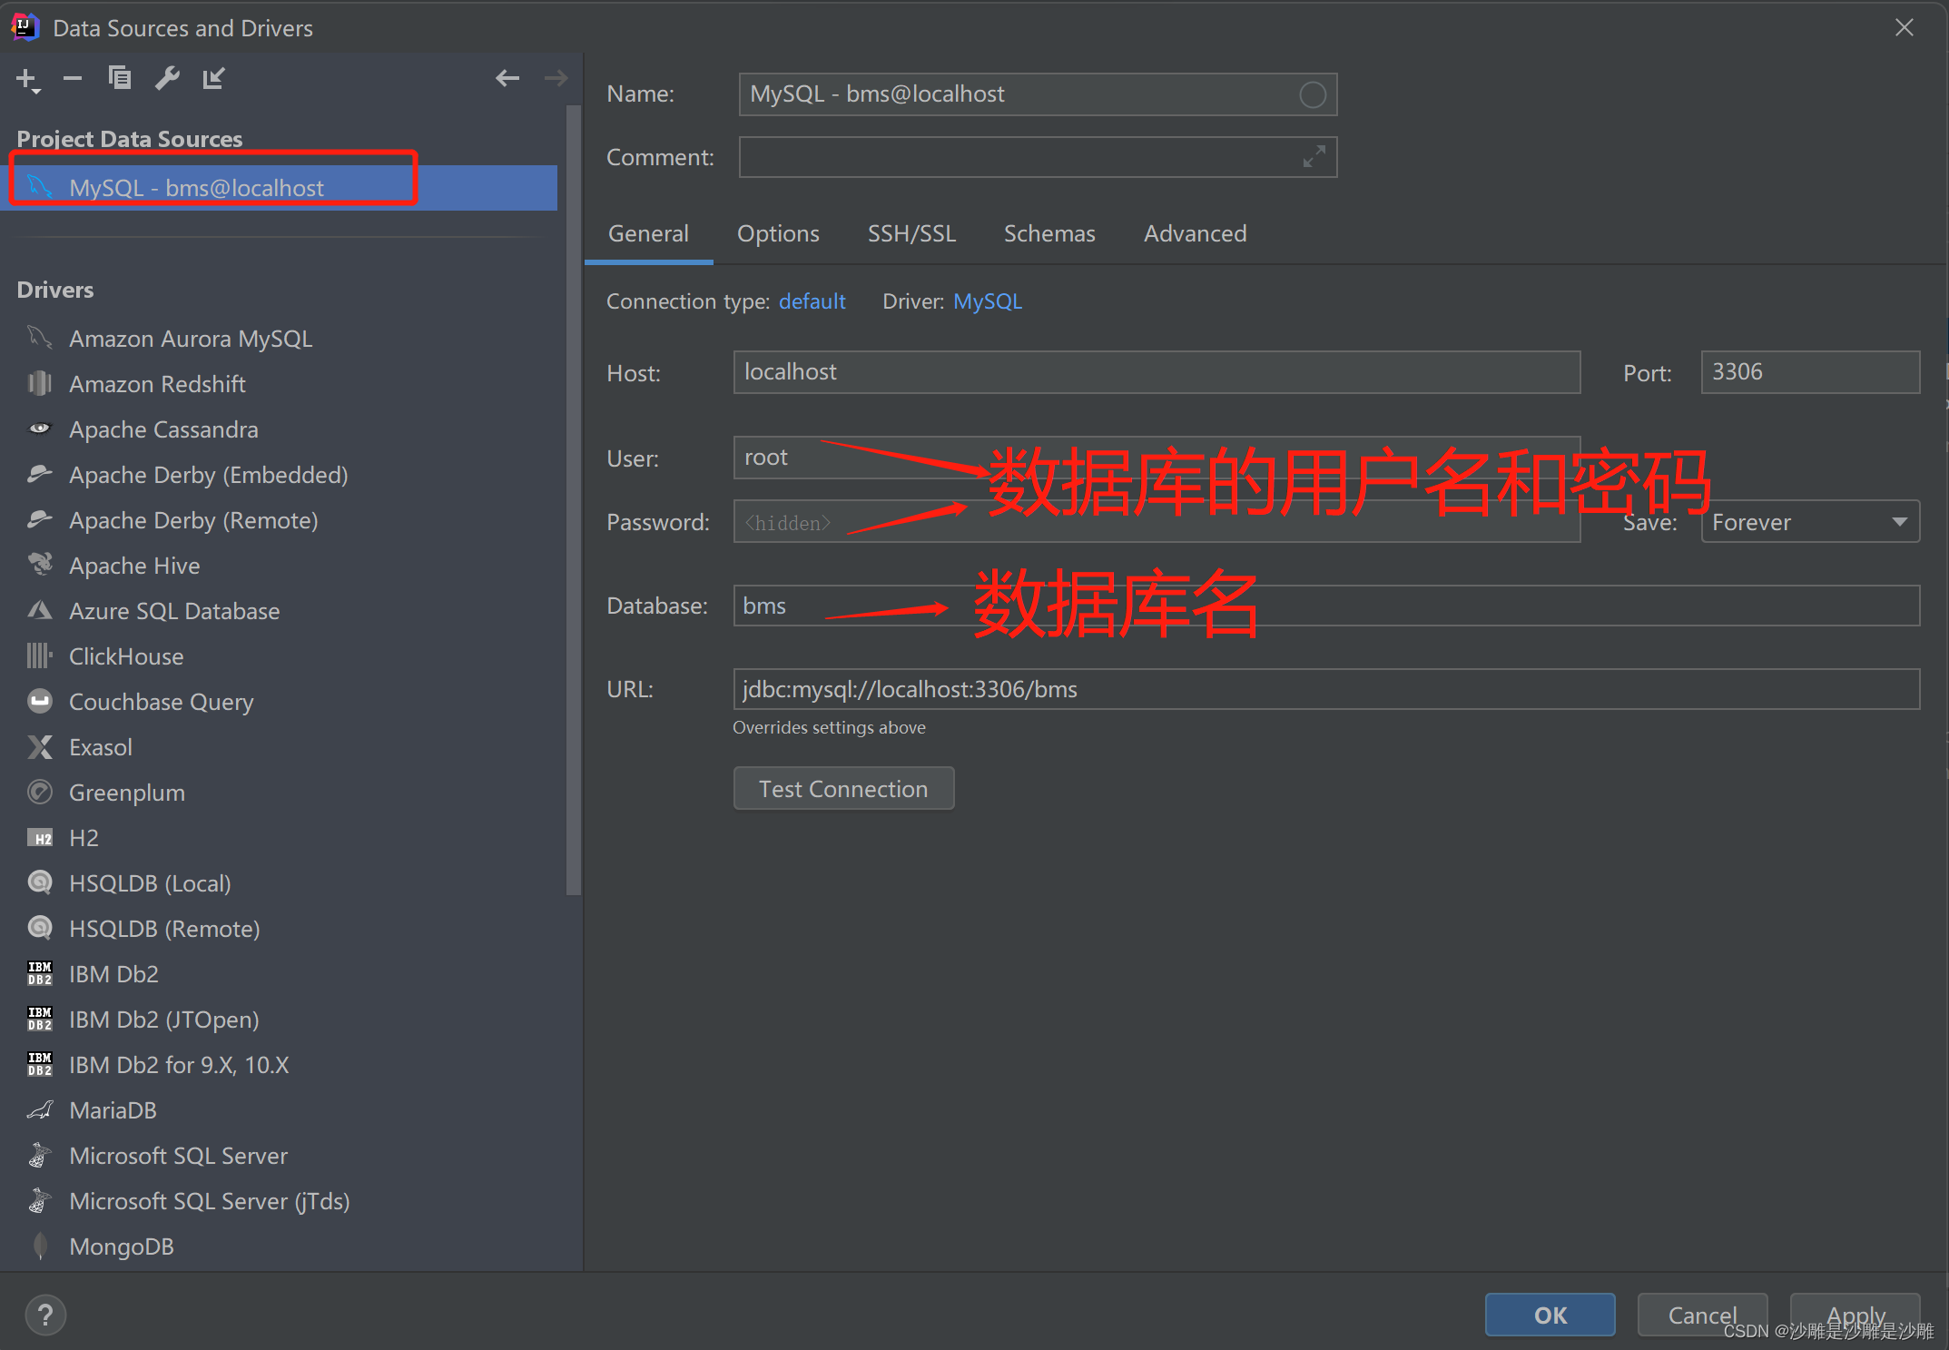Click the MySQL driver link

click(988, 301)
